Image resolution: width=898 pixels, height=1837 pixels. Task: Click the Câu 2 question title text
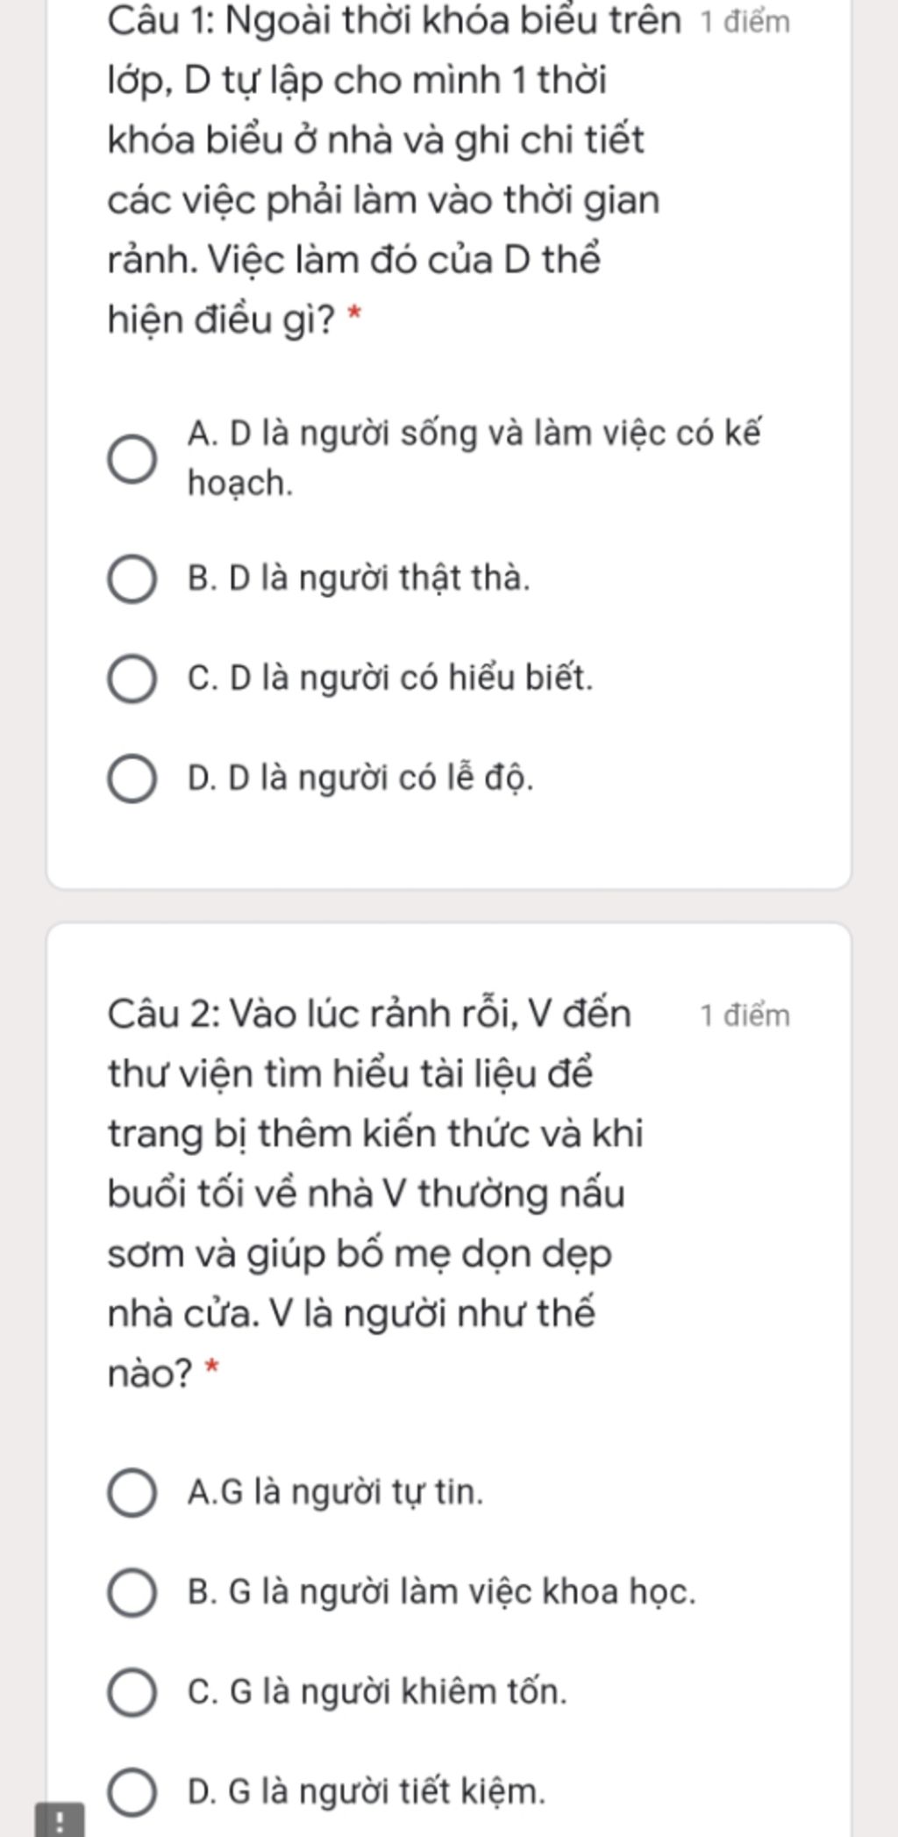377,1194
